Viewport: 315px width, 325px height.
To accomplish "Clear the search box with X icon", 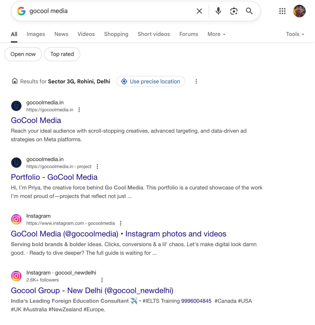I will coord(199,11).
